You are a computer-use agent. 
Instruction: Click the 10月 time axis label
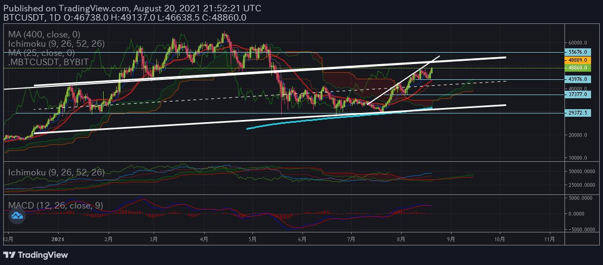[x=500, y=239]
